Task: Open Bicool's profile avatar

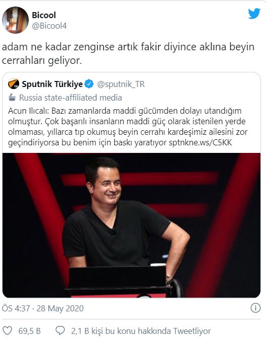Action: click(x=15, y=20)
